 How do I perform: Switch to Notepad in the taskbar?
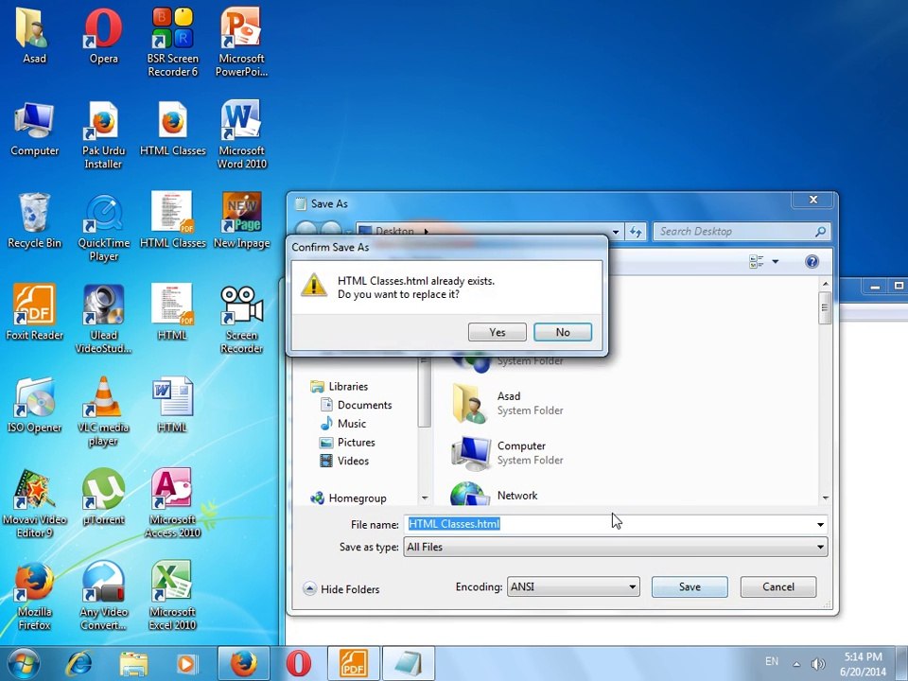[409, 664]
